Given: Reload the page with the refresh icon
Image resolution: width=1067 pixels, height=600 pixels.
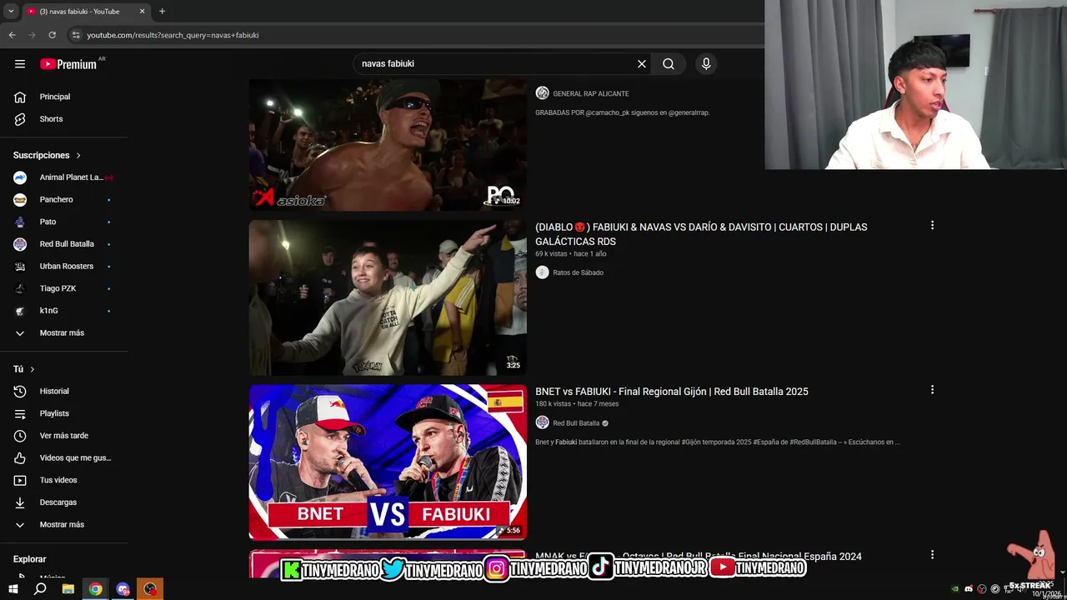Looking at the screenshot, I should tap(52, 35).
